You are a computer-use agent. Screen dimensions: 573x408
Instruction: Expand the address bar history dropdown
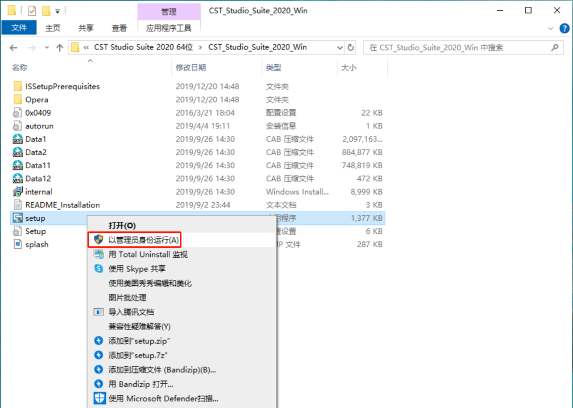click(x=340, y=48)
